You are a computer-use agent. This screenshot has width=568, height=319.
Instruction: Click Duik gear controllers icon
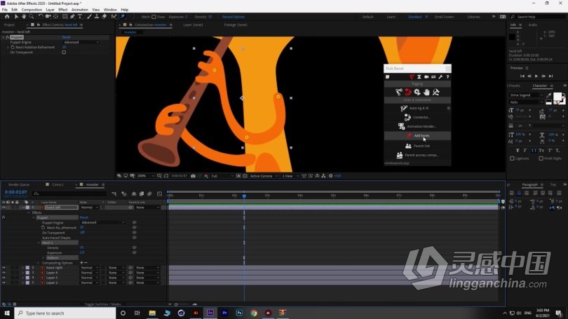417,93
